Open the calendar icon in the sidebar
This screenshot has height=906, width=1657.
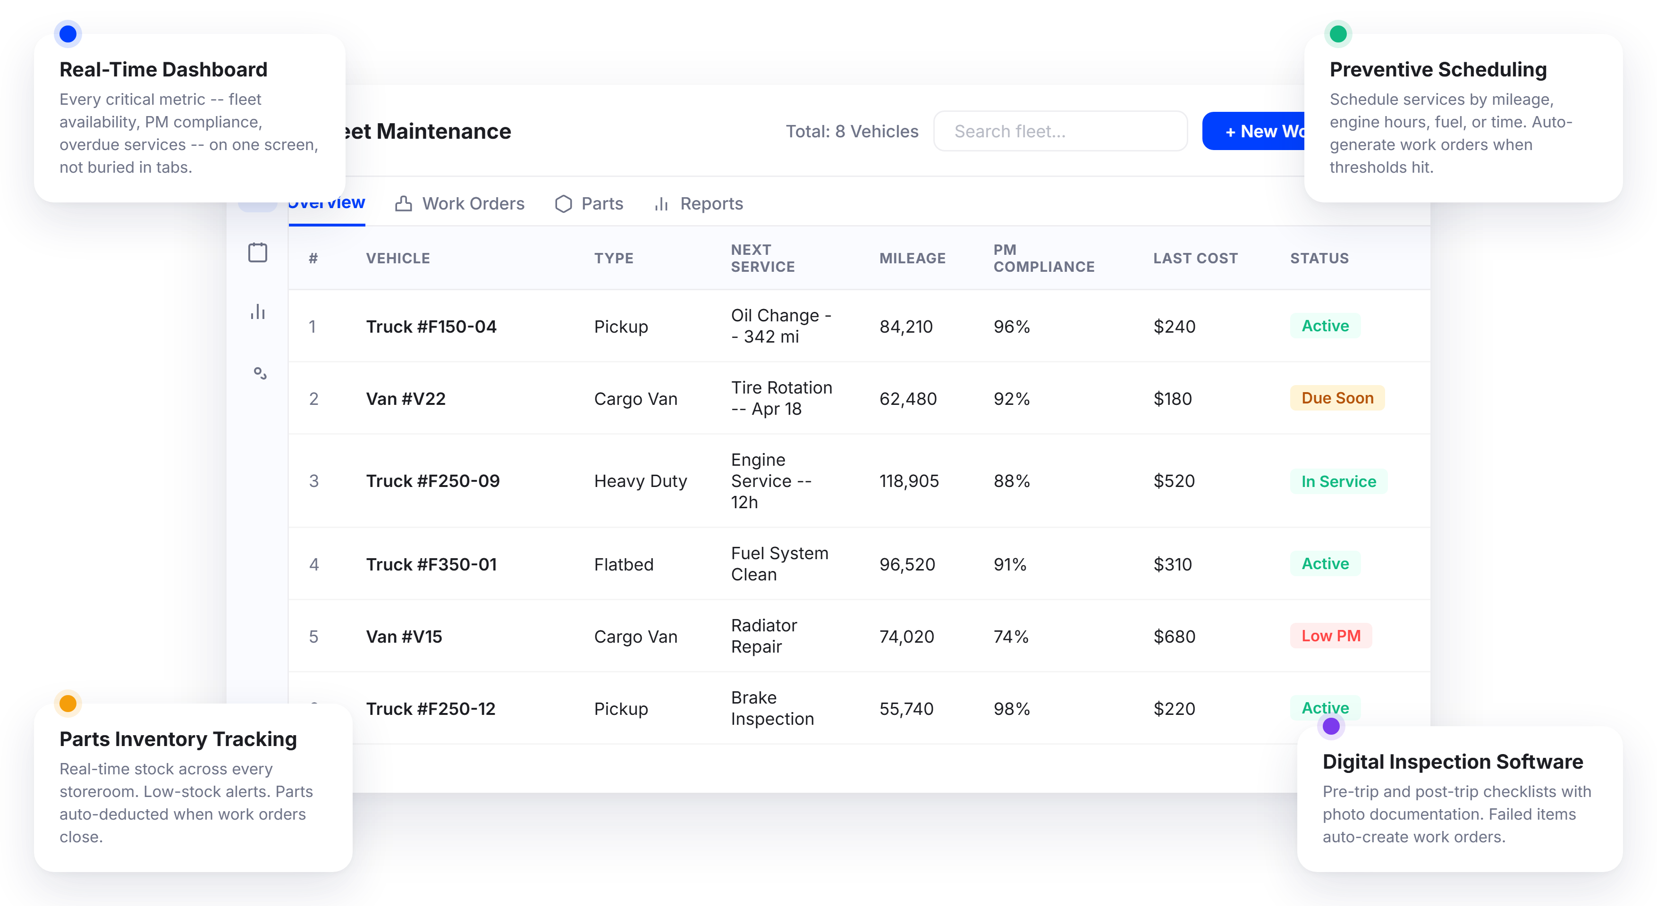(x=258, y=252)
